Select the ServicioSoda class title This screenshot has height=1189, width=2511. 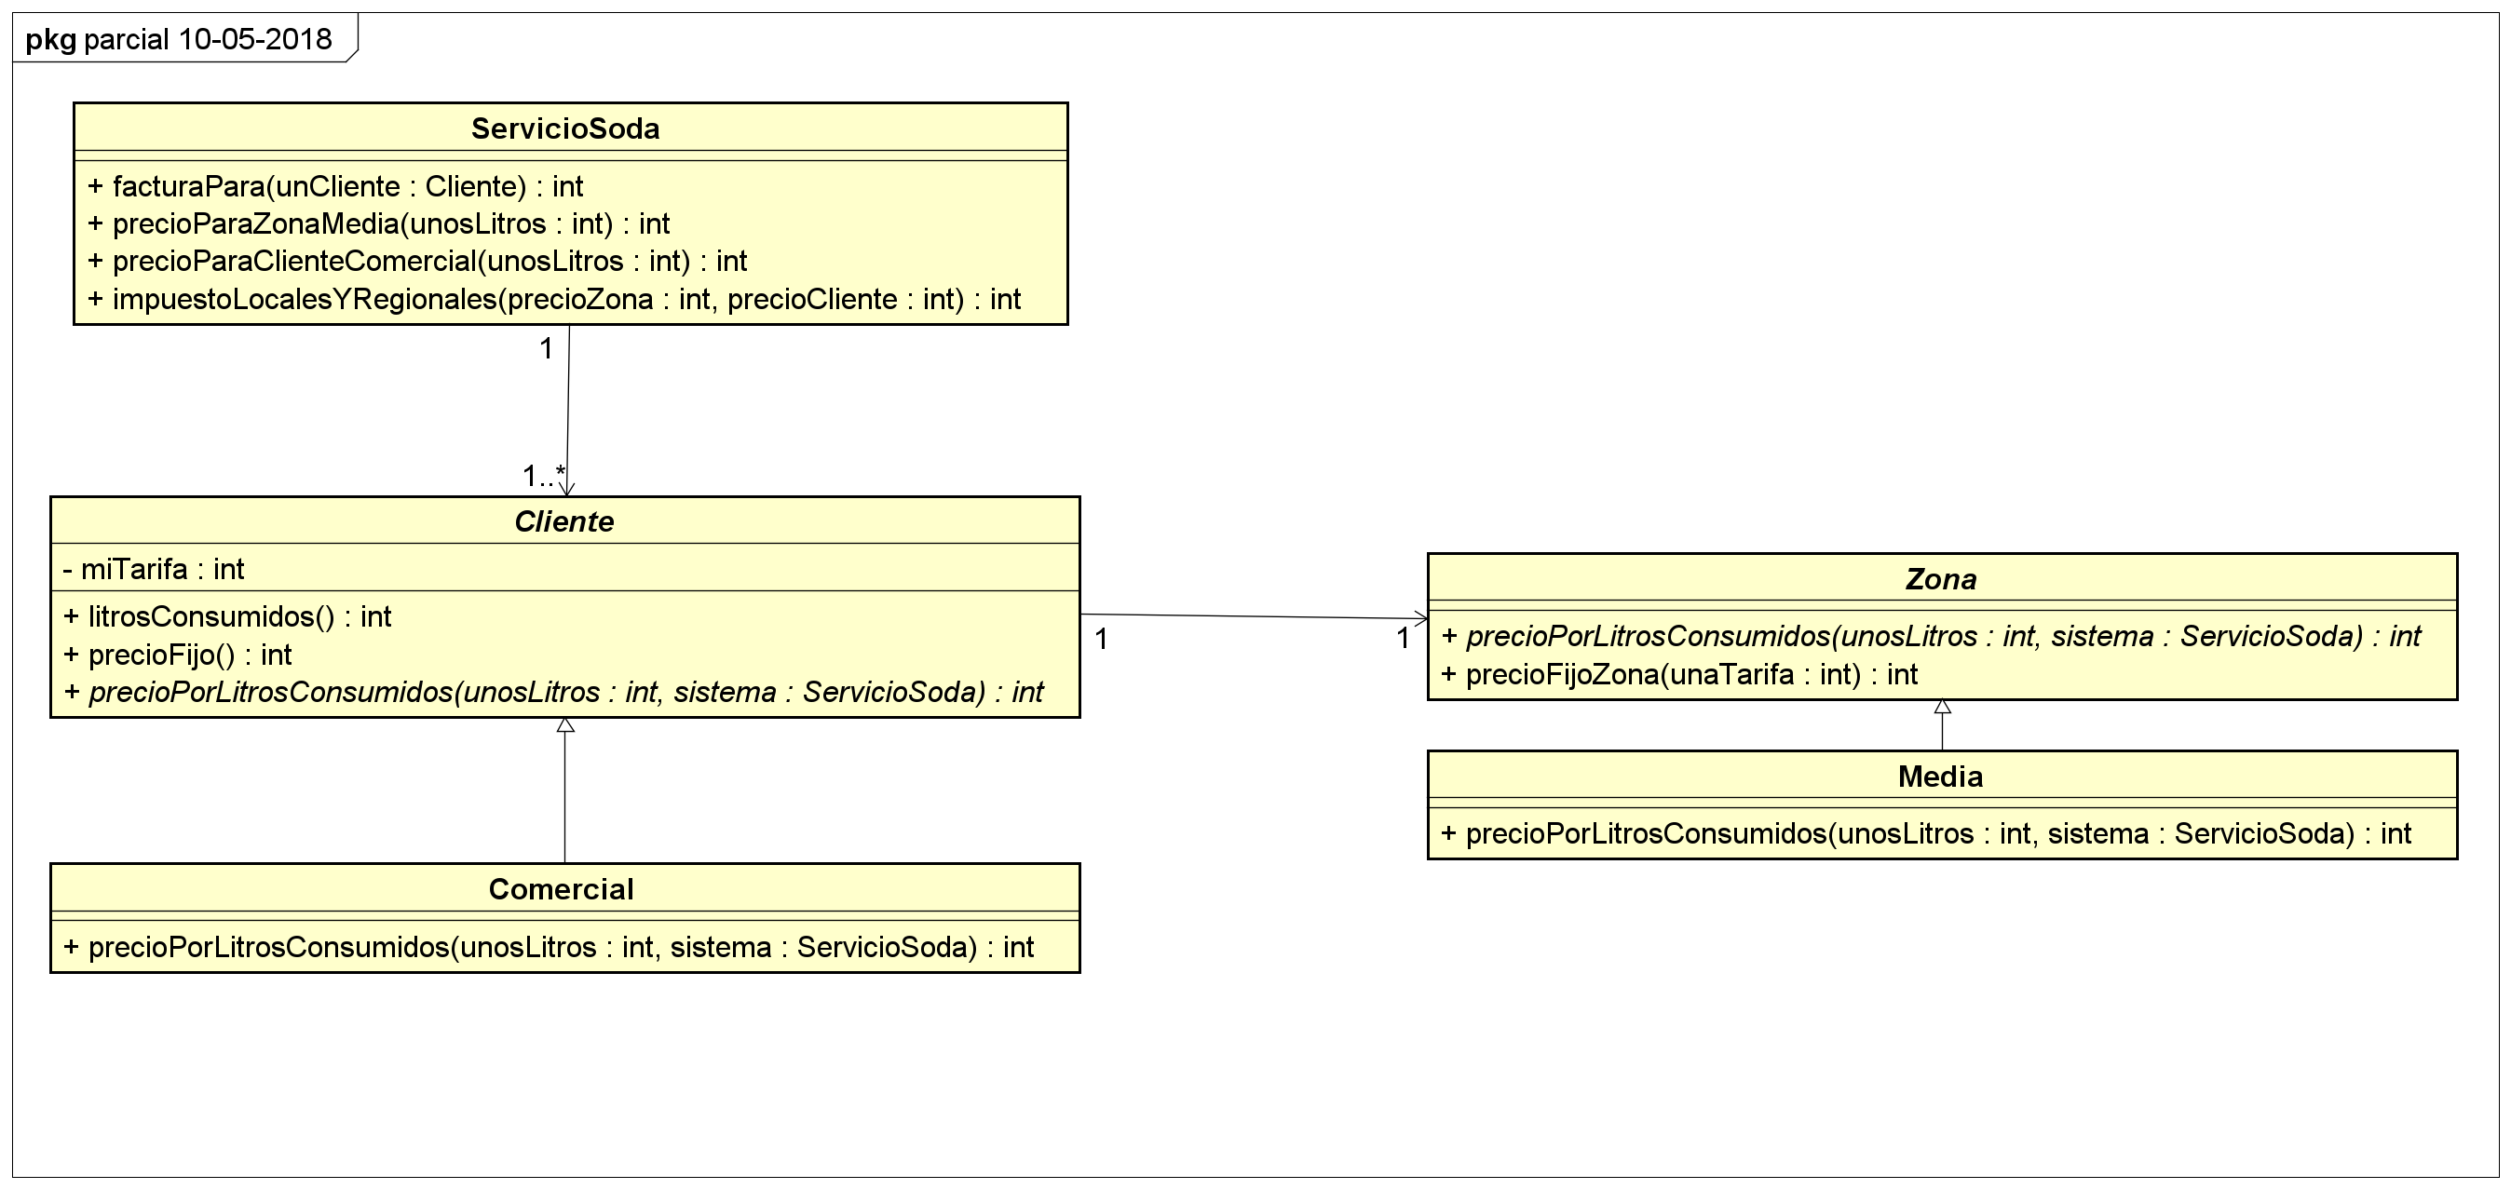point(565,128)
